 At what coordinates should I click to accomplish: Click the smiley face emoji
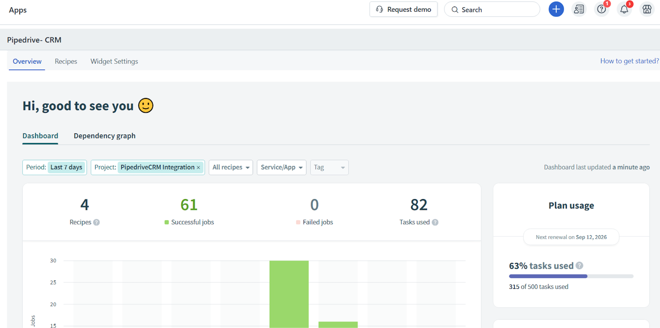(146, 106)
